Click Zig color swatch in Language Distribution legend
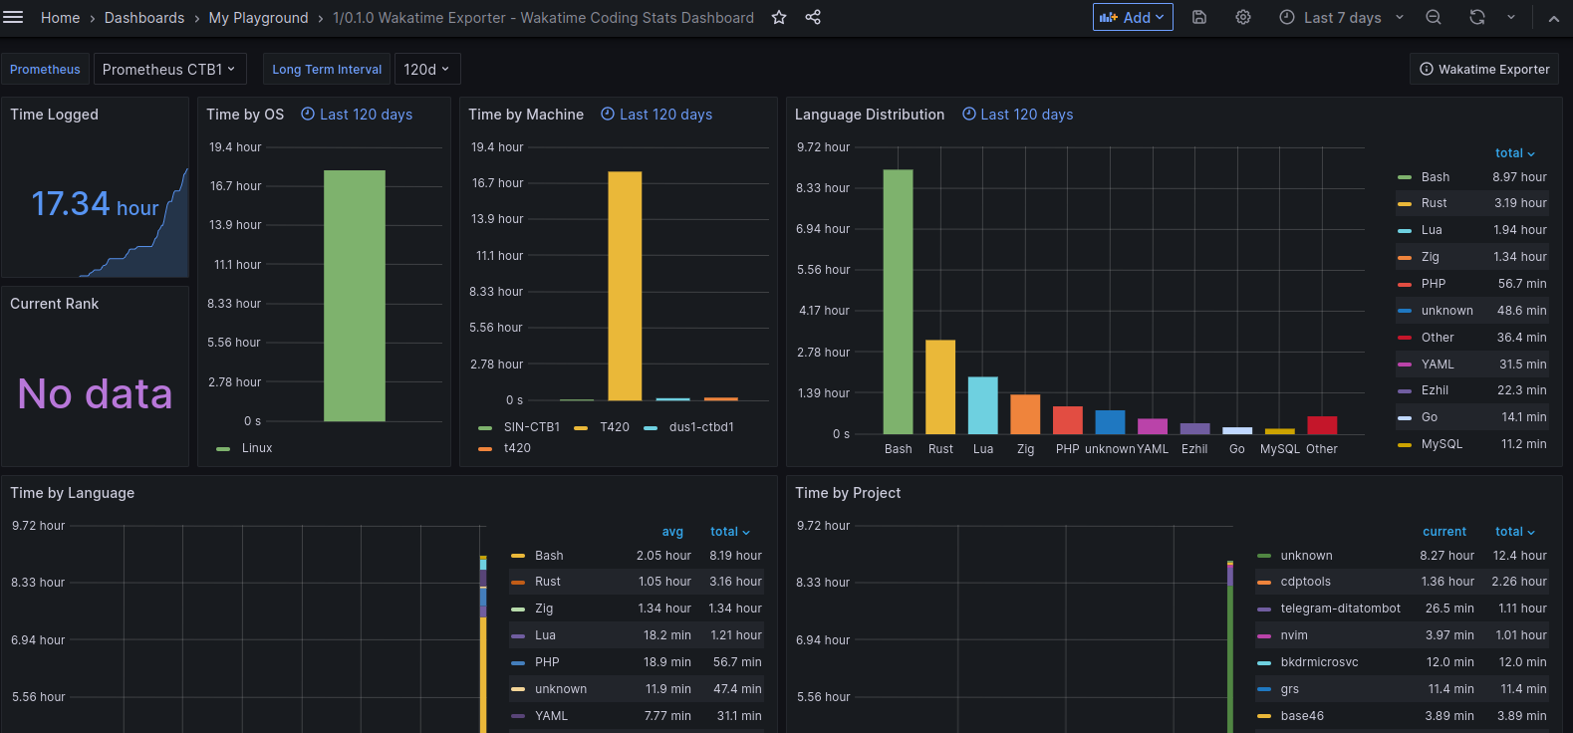 1405,258
